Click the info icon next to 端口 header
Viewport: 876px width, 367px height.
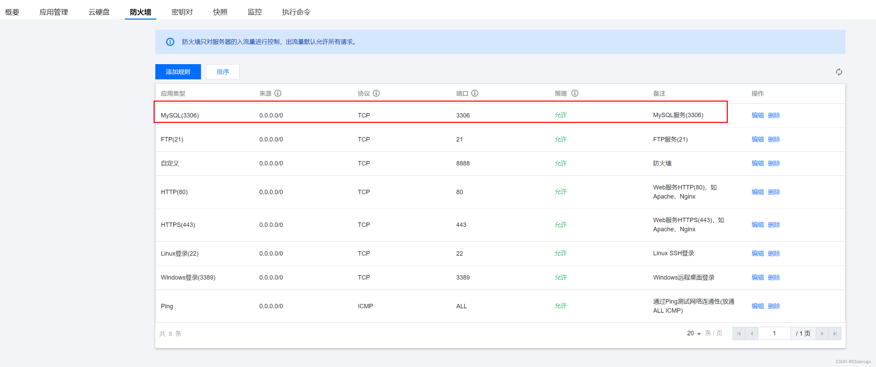click(x=475, y=93)
